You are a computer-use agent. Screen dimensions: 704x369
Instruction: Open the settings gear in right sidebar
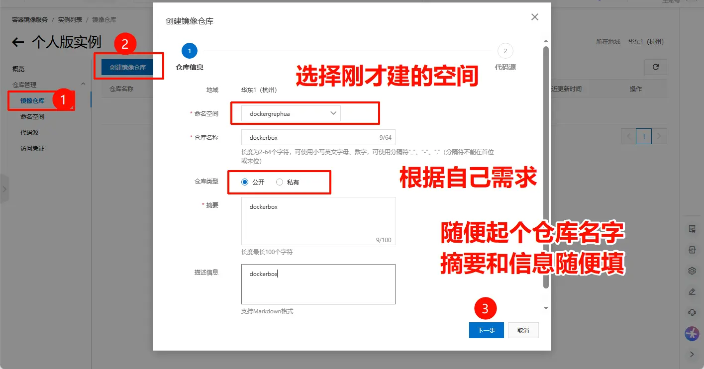click(x=692, y=271)
